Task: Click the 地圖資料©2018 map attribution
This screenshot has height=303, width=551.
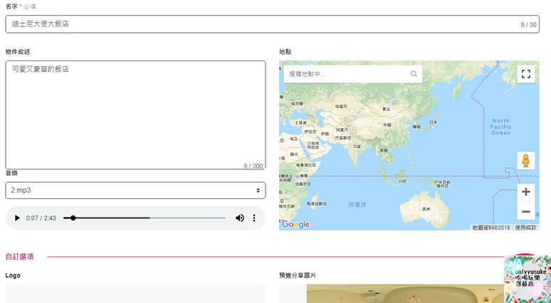Action: [491, 228]
